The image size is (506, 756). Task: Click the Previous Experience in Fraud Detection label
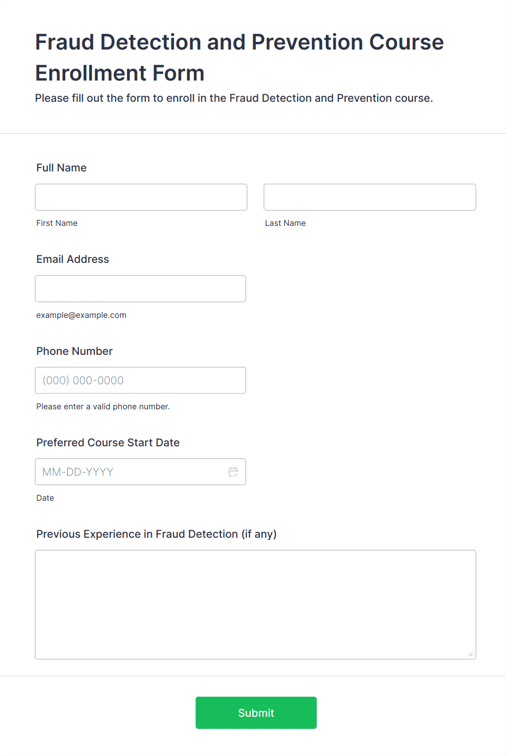pos(157,534)
